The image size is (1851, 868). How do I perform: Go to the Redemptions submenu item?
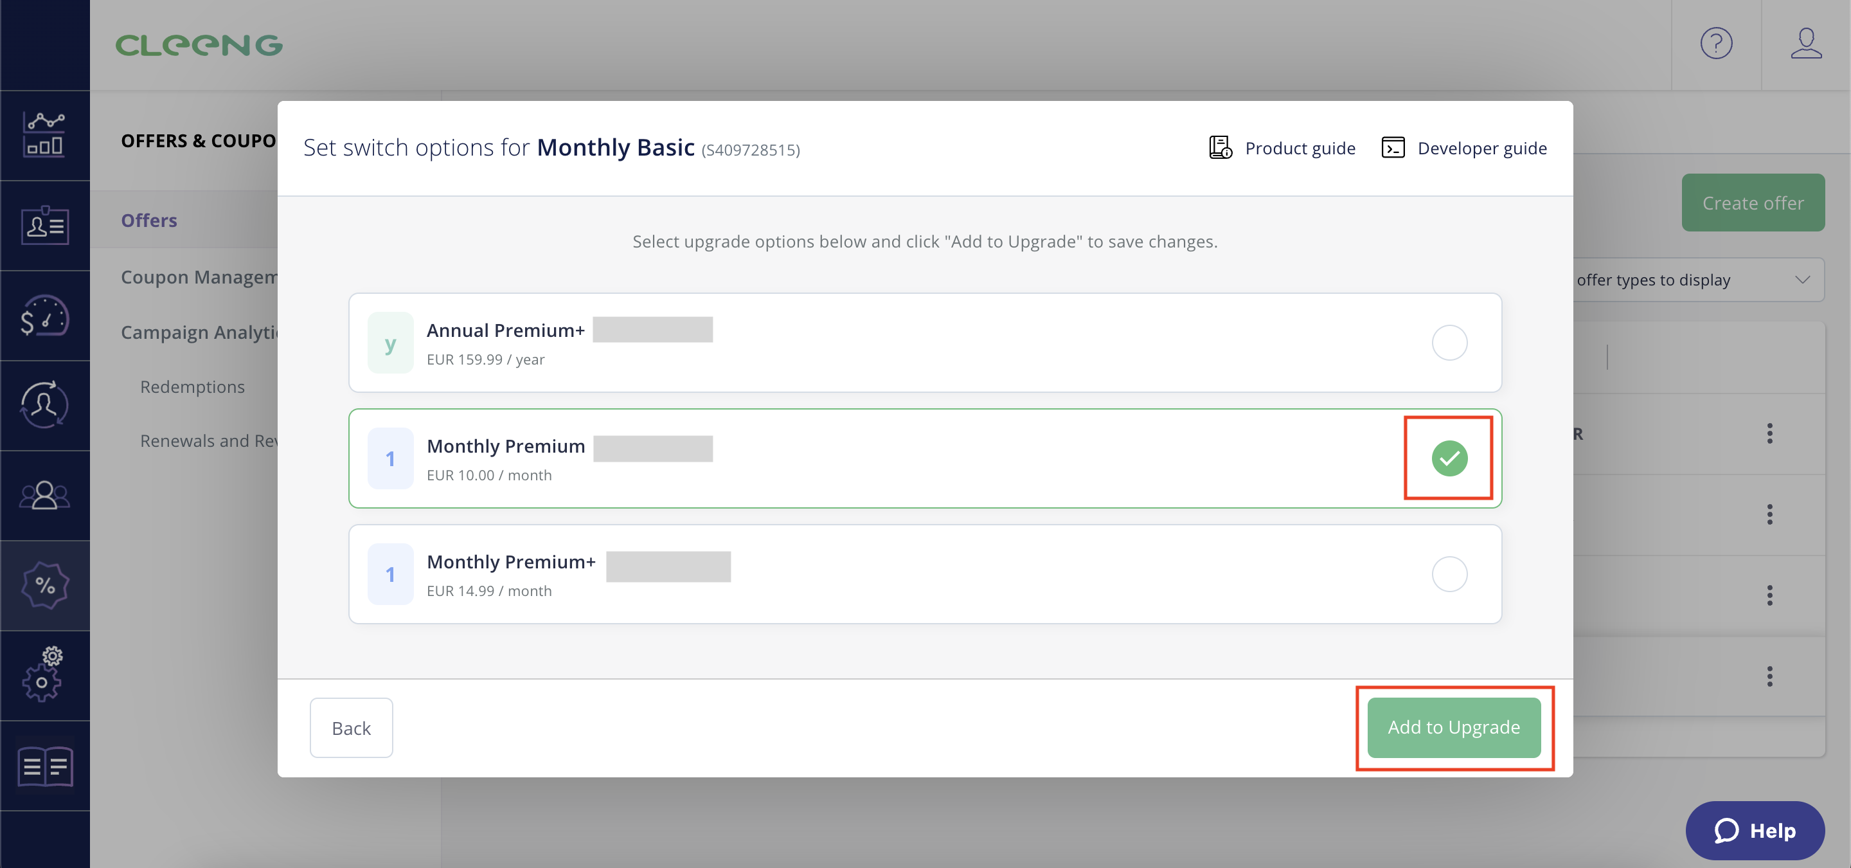(193, 386)
